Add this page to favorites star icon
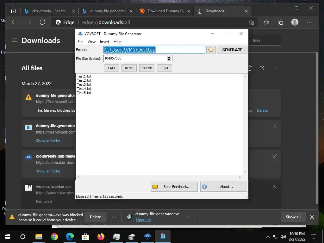This screenshot has width=324, height=243. click(x=251, y=22)
